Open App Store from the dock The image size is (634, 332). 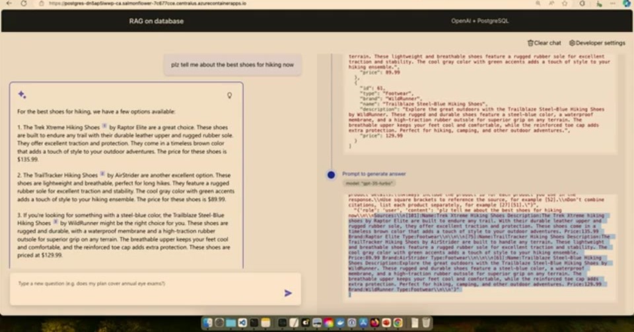(363, 322)
